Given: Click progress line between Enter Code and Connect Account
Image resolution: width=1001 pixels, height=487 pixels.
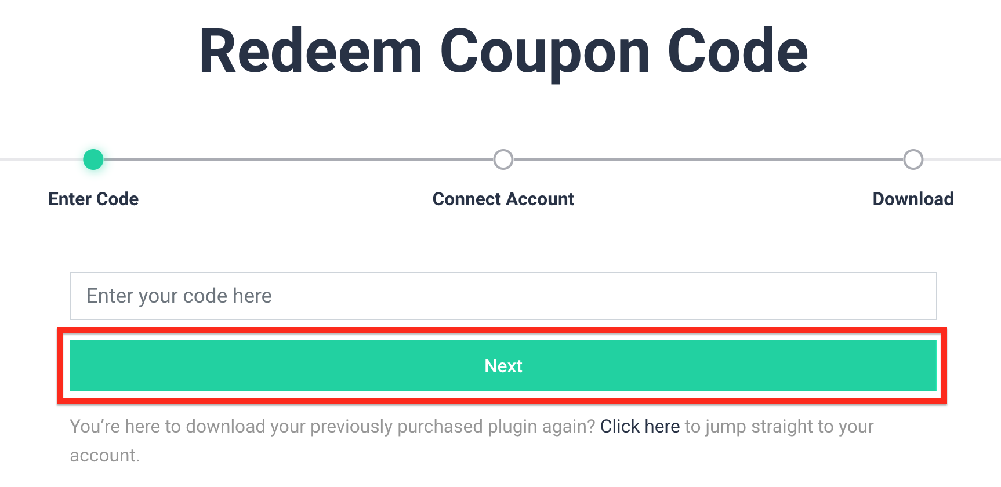Looking at the screenshot, I should click(298, 159).
